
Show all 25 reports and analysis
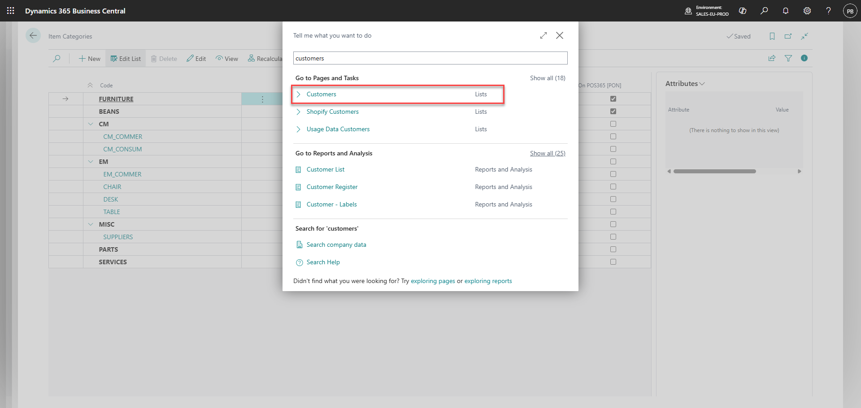[548, 153]
